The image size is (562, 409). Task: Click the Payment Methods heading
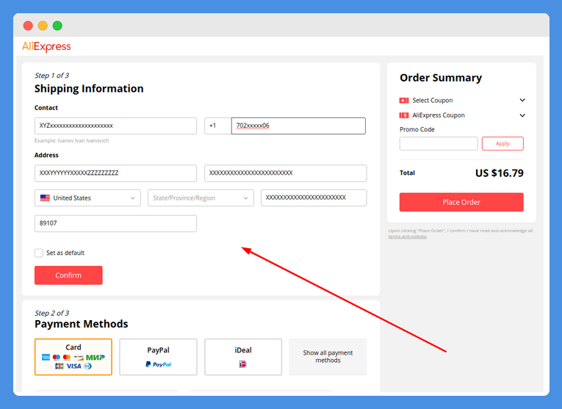[x=81, y=324]
